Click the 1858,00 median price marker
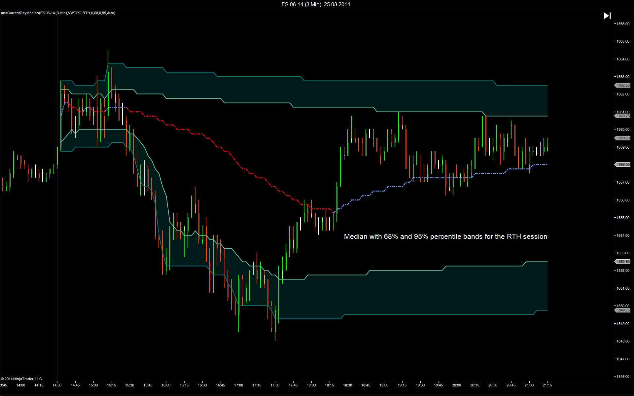The height and width of the screenshot is (396, 634). coord(623,165)
